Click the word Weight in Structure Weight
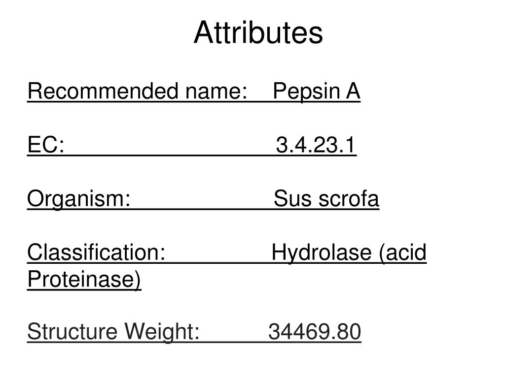Viewport: 505px width, 378px height. pyautogui.click(x=162, y=332)
